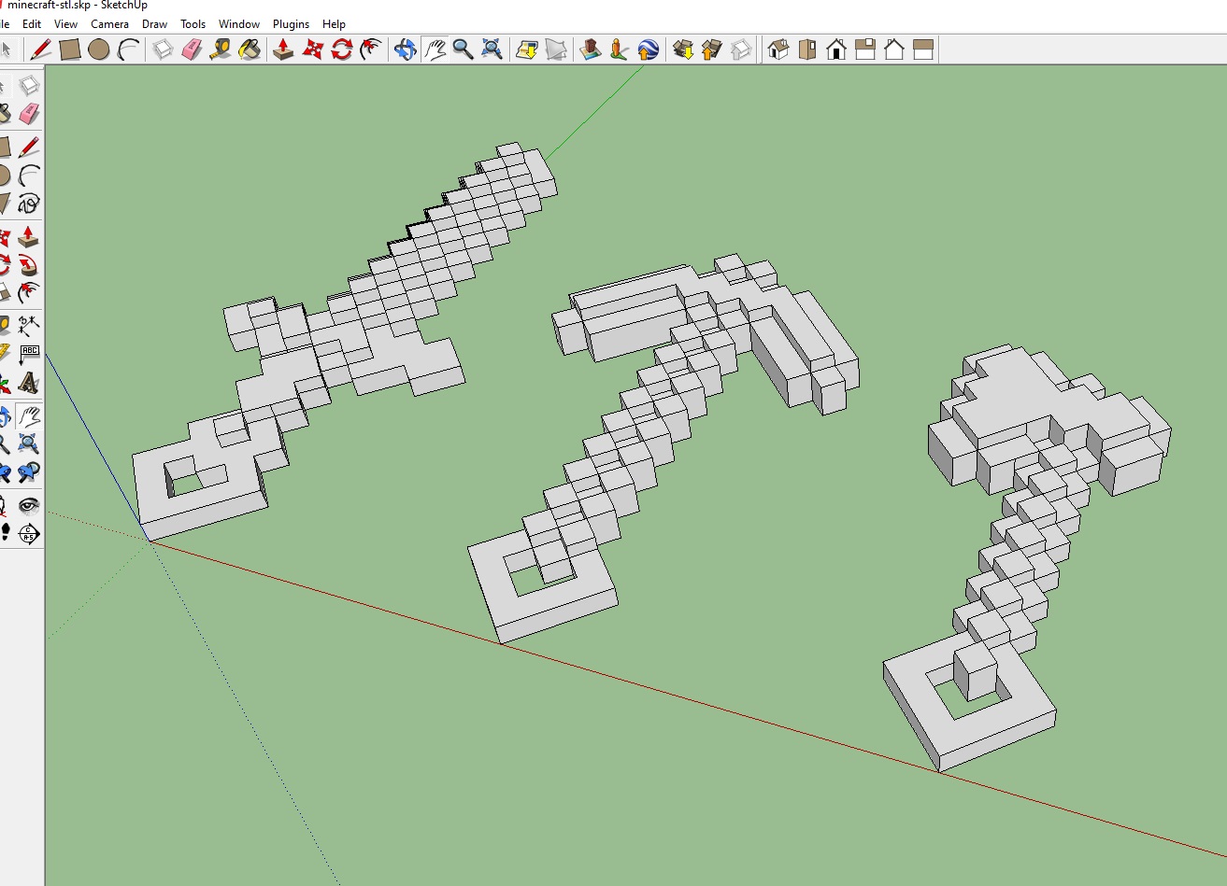Pick the Dimension tool in left toolbar
This screenshot has width=1227, height=886.
[x=29, y=326]
